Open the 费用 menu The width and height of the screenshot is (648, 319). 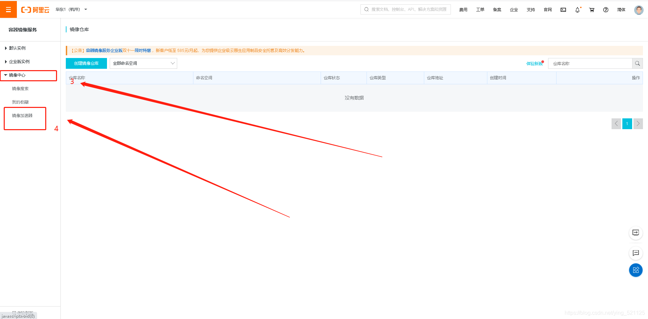click(463, 10)
